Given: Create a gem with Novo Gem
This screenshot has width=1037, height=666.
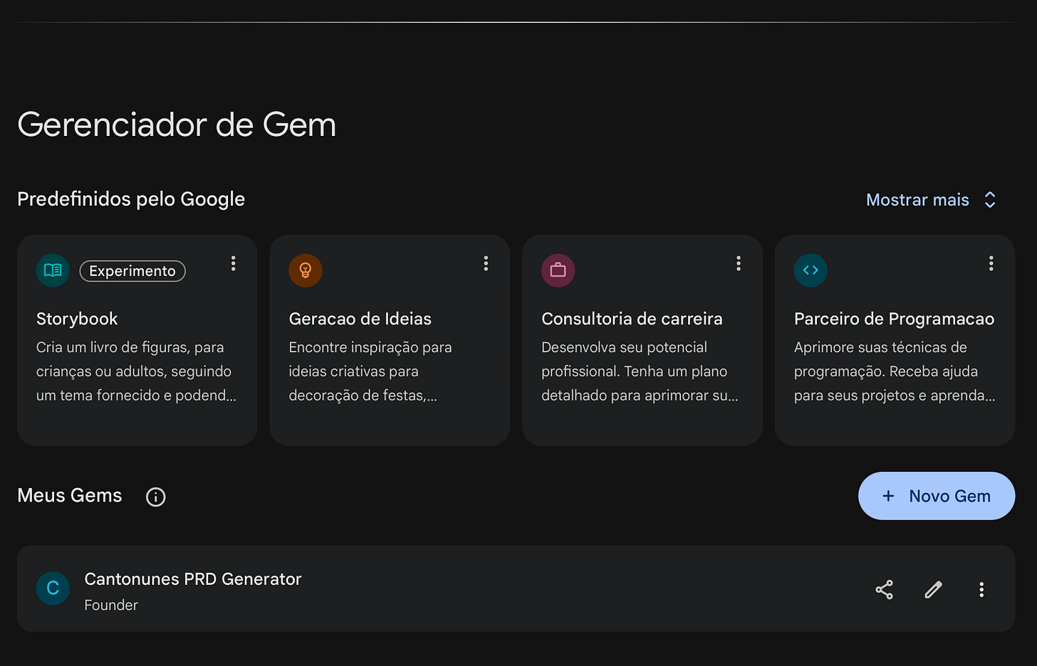Looking at the screenshot, I should (x=937, y=496).
